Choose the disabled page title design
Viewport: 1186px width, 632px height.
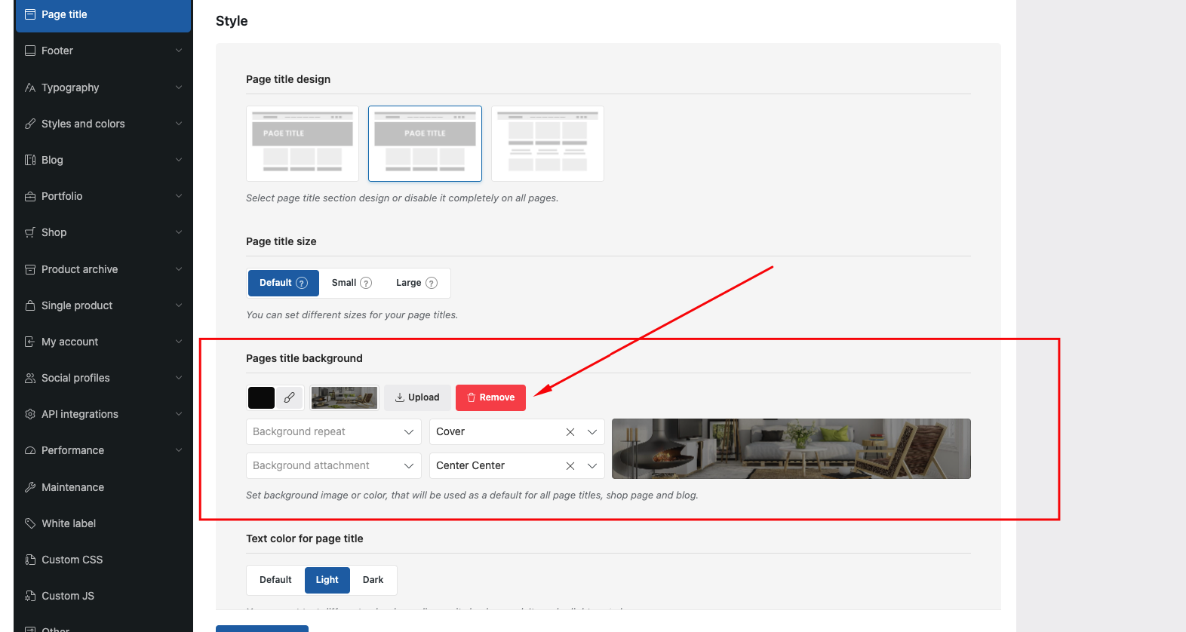548,143
